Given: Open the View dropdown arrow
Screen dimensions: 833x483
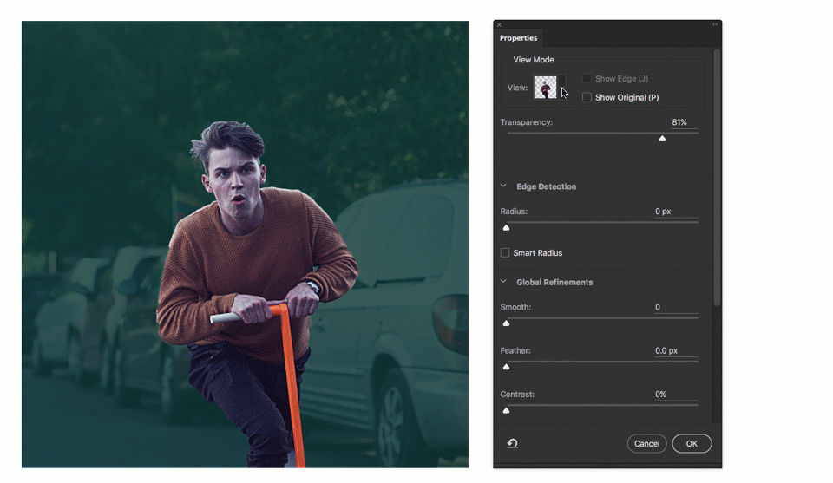Looking at the screenshot, I should (x=562, y=87).
